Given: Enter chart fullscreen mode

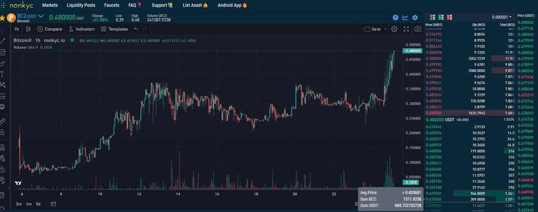Looking at the screenshot, I should [406, 29].
